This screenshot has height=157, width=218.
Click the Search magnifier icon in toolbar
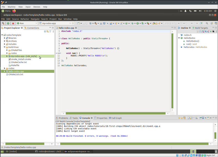pyautogui.click(x=207, y=23)
